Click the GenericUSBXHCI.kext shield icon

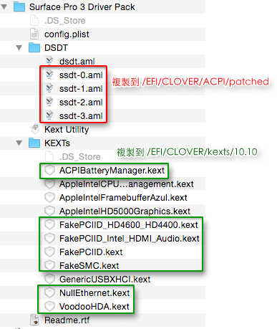(49, 279)
